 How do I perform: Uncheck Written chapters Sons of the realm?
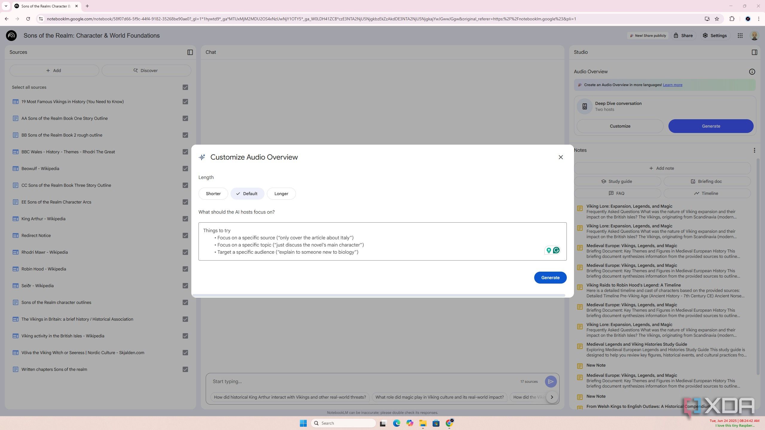(x=185, y=369)
